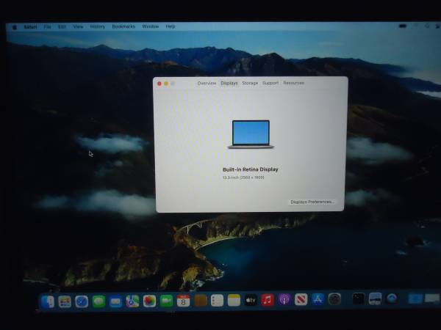Open the App Store from Dock

(318, 299)
